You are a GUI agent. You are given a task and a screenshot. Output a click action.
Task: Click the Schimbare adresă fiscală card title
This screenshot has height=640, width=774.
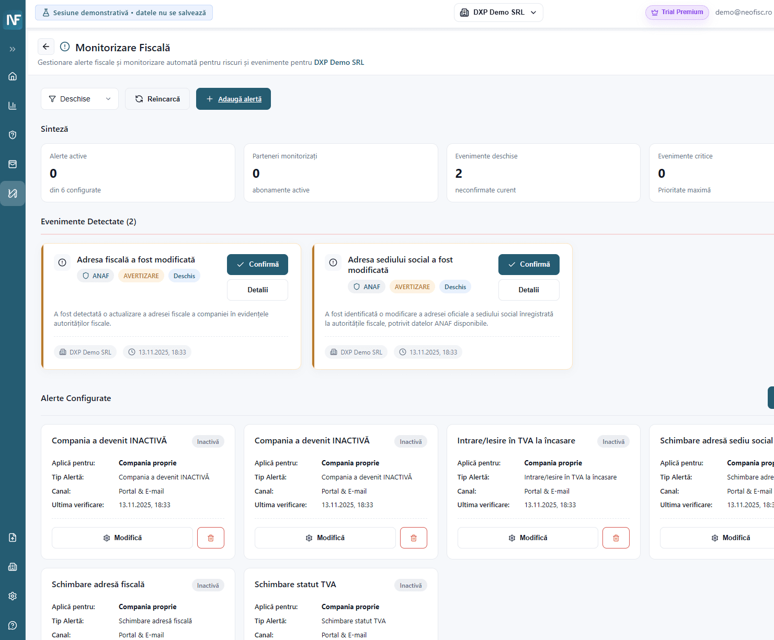(x=98, y=585)
